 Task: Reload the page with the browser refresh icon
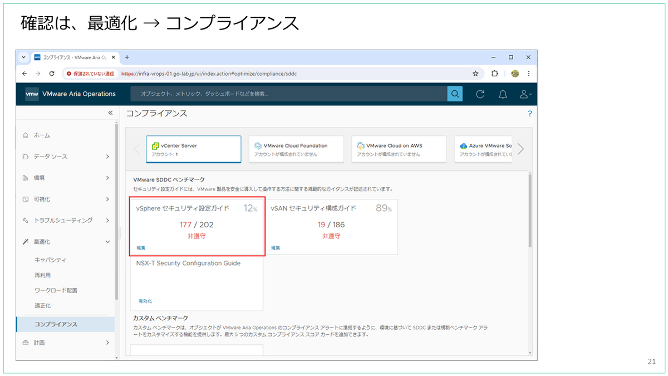pyautogui.click(x=52, y=73)
